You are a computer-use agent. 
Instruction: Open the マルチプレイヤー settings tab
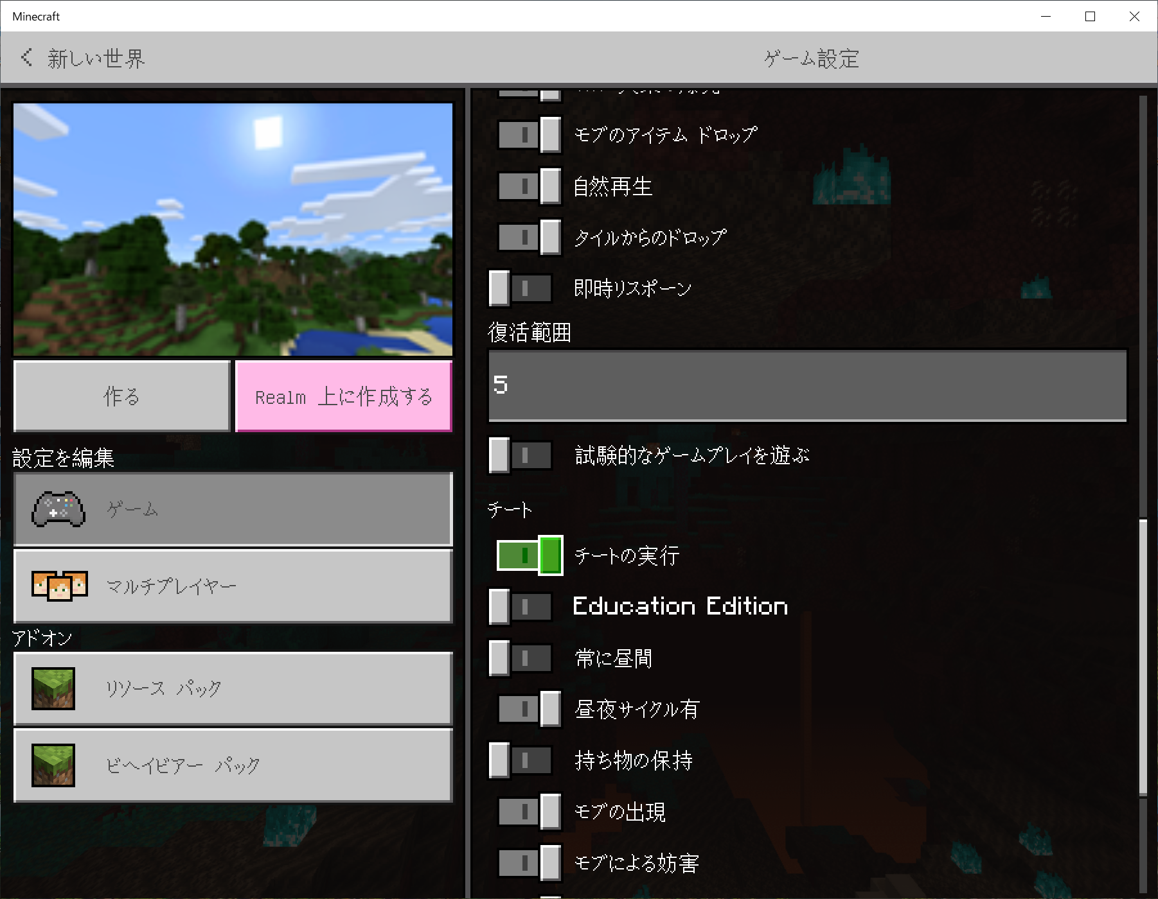(233, 586)
